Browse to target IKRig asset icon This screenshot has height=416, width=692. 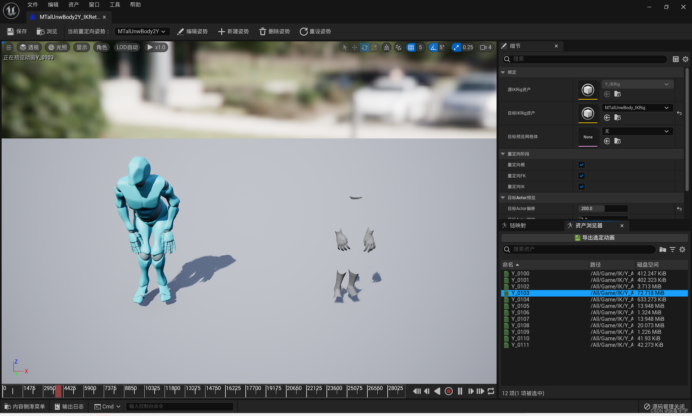[x=617, y=118]
